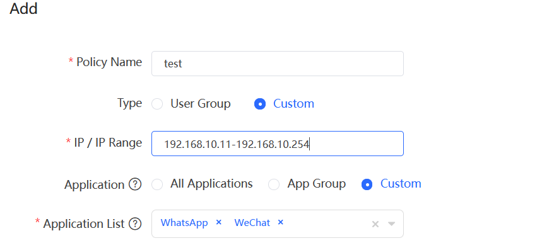Screen dimensions: 554x243
Task: Focus the Policy Name text field
Action: [278, 64]
